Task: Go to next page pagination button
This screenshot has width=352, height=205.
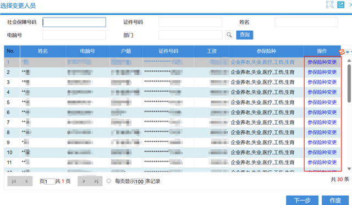Action: pyautogui.click(x=84, y=181)
